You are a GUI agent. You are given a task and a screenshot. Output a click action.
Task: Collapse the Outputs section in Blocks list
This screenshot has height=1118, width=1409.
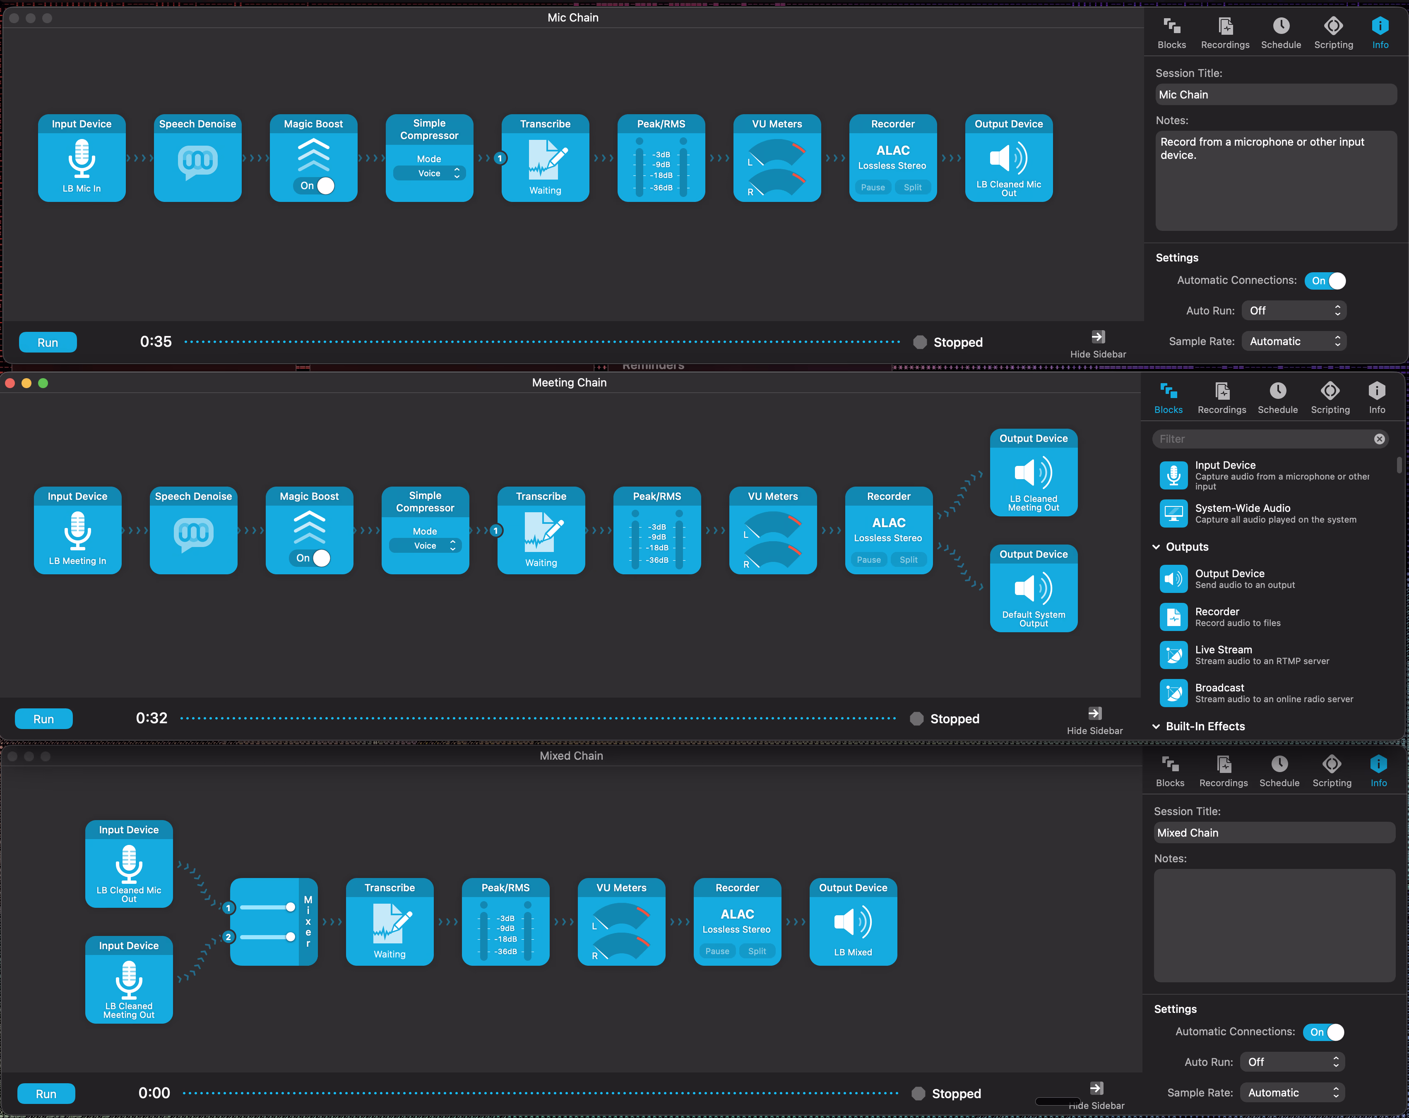click(1156, 547)
